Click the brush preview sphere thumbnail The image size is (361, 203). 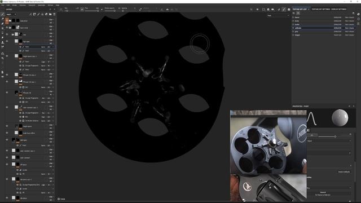click(340, 118)
